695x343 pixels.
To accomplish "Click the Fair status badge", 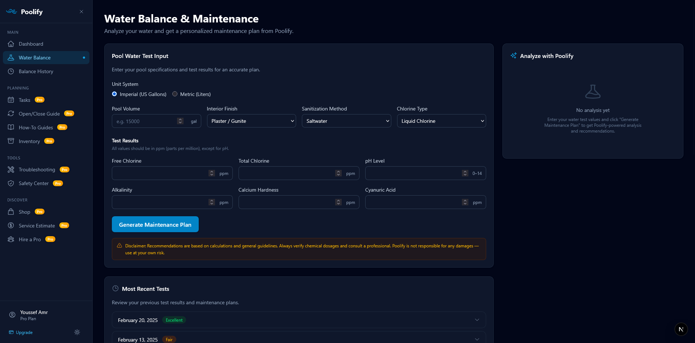I will click(169, 339).
